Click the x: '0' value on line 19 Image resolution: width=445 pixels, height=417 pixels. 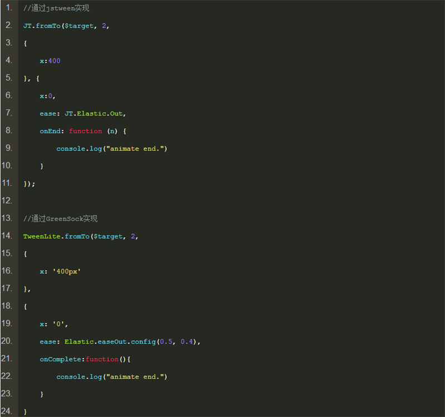pyautogui.click(x=53, y=324)
